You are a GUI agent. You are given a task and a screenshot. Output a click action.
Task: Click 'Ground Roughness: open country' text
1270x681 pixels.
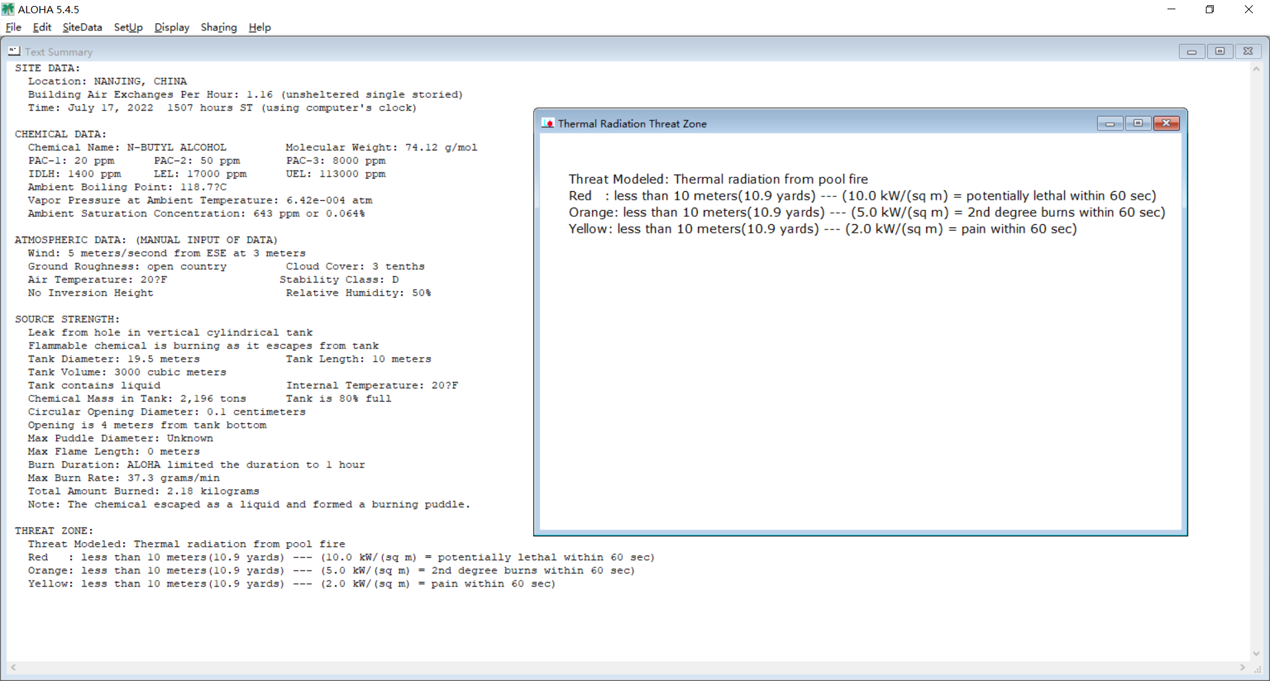point(127,266)
